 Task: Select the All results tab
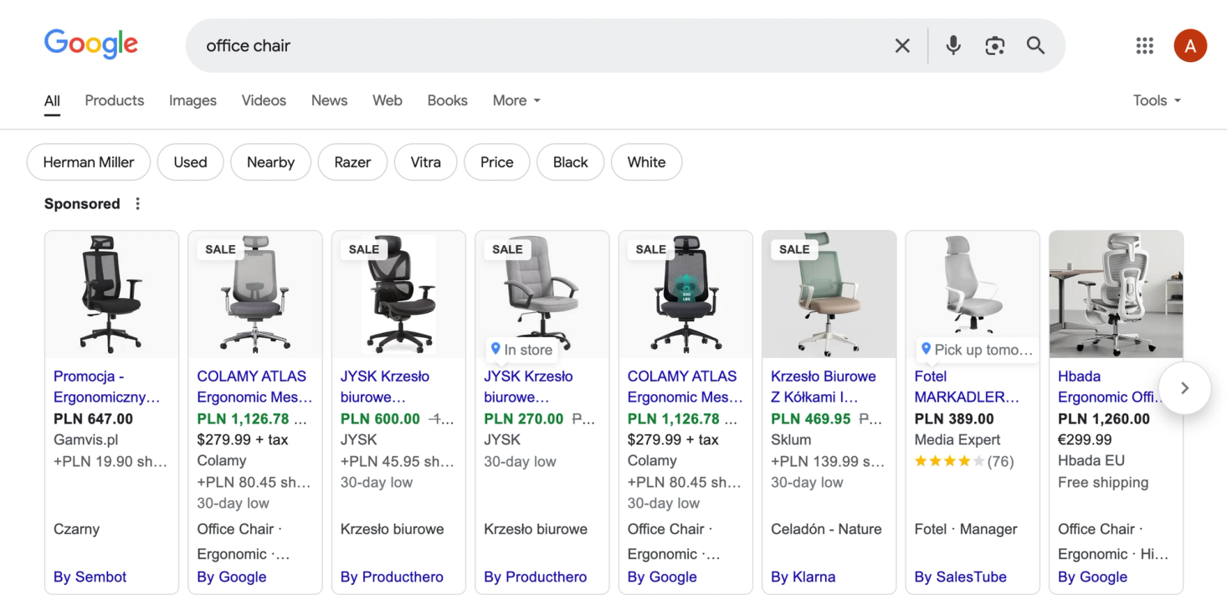coord(52,101)
